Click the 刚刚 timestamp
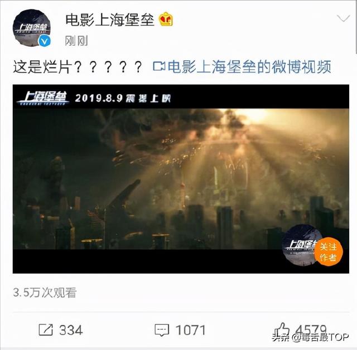 click(x=76, y=41)
